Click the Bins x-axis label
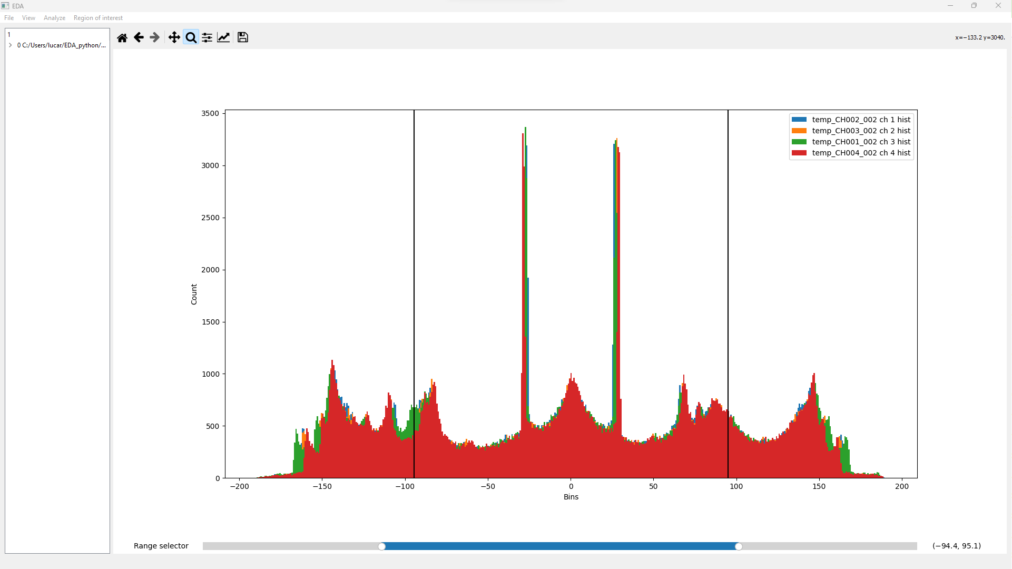 click(571, 497)
